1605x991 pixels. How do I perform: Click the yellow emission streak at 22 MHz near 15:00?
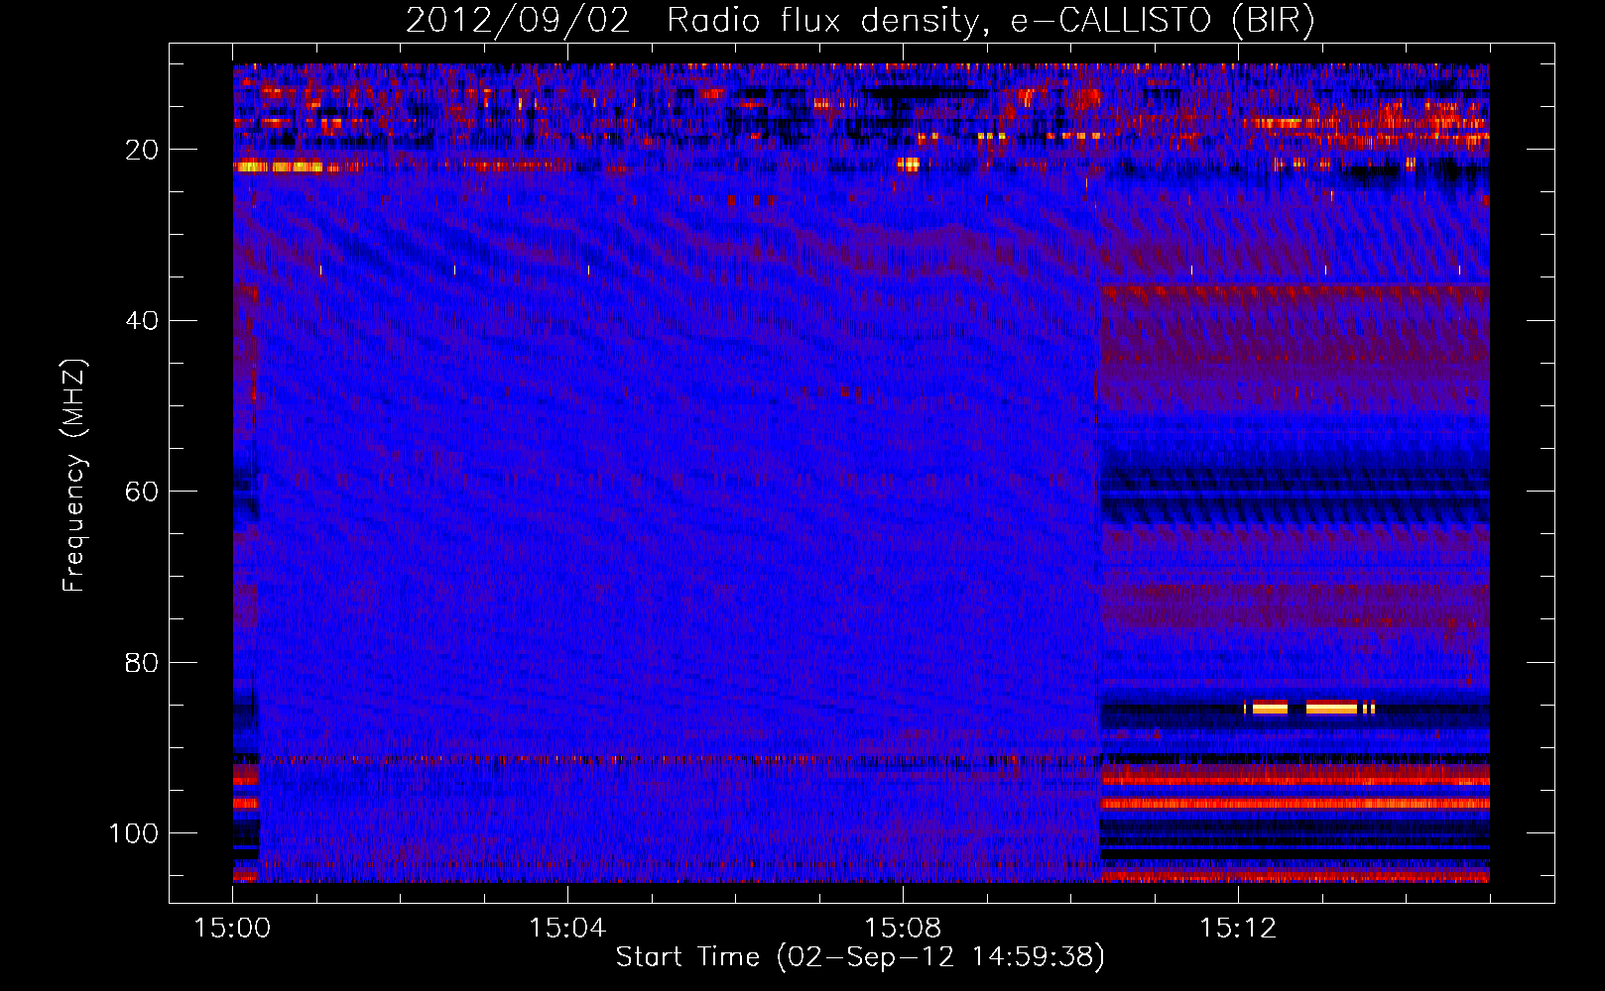pos(280,166)
